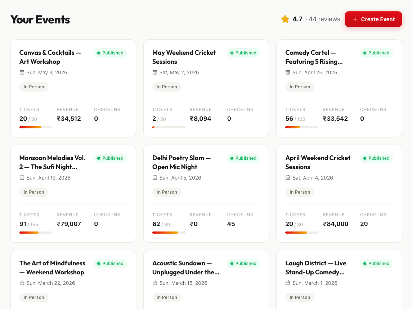Click In Person tag on April Weekend Cricket
412x309 pixels.
(x=300, y=192)
